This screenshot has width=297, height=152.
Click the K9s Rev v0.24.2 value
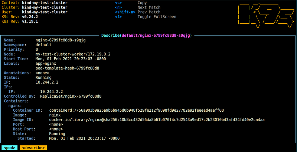coord(30,17)
